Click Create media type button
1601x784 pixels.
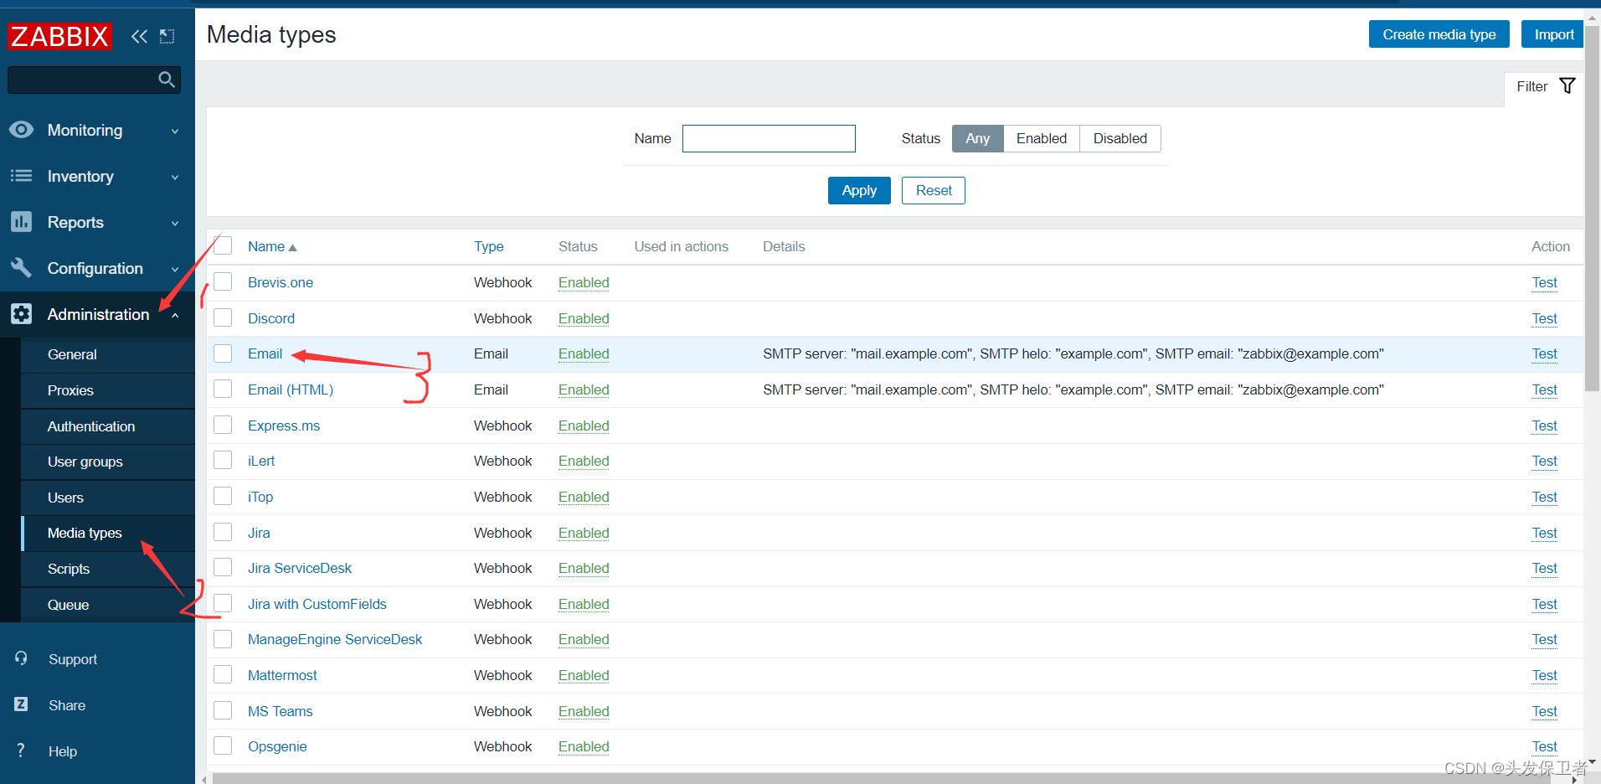[x=1439, y=34]
